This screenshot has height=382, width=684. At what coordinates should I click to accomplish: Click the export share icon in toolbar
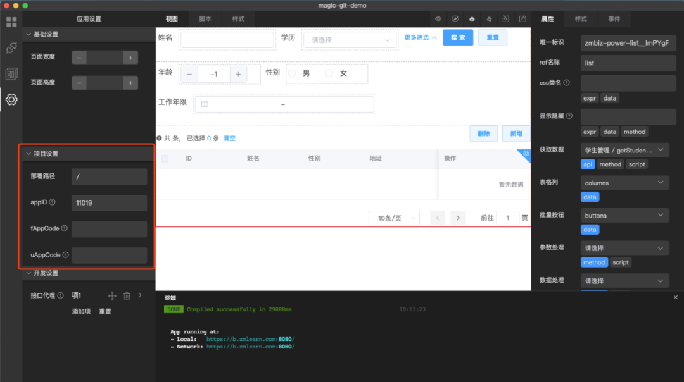point(522,19)
